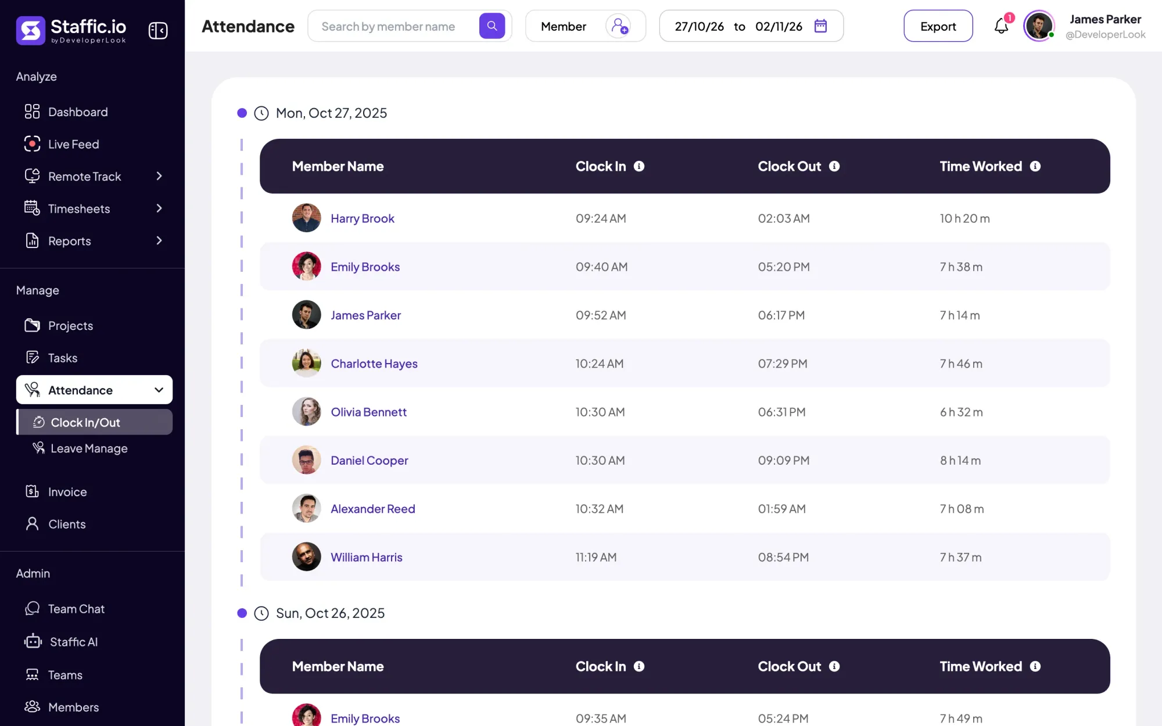Screen dimensions: 1162x726
Task: Click the Export button
Action: pyautogui.click(x=938, y=26)
